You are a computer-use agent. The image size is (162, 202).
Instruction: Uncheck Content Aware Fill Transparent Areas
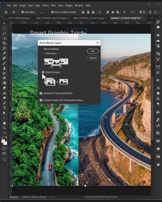tap(41, 100)
